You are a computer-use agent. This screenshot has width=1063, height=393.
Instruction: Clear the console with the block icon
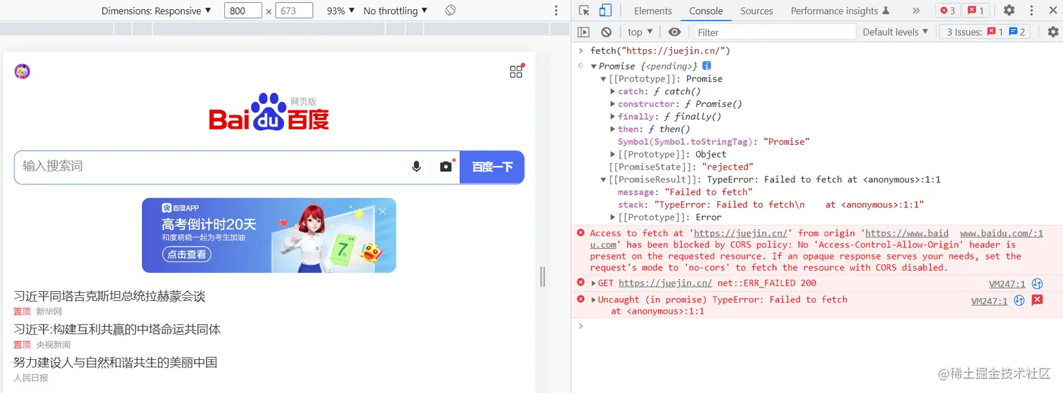point(606,32)
